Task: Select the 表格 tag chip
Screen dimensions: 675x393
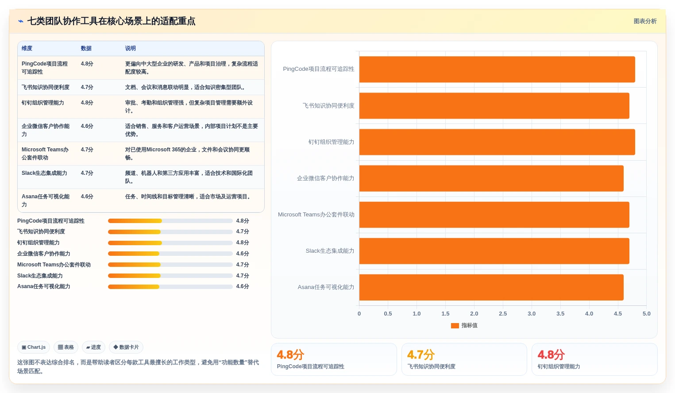Action: click(66, 347)
